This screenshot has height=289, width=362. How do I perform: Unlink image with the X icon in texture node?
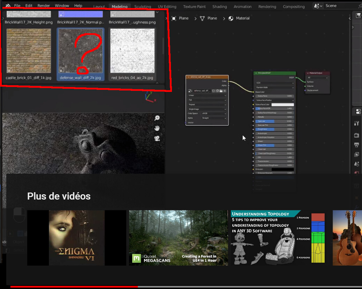click(225, 91)
